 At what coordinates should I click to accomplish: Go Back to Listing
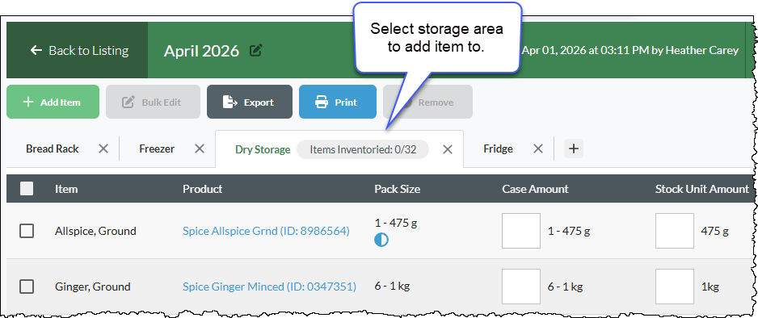[x=78, y=50]
